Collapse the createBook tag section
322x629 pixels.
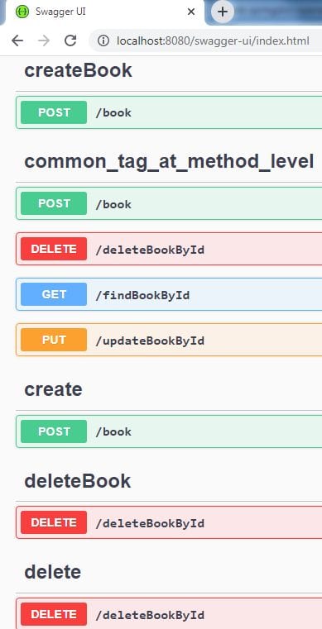point(78,70)
